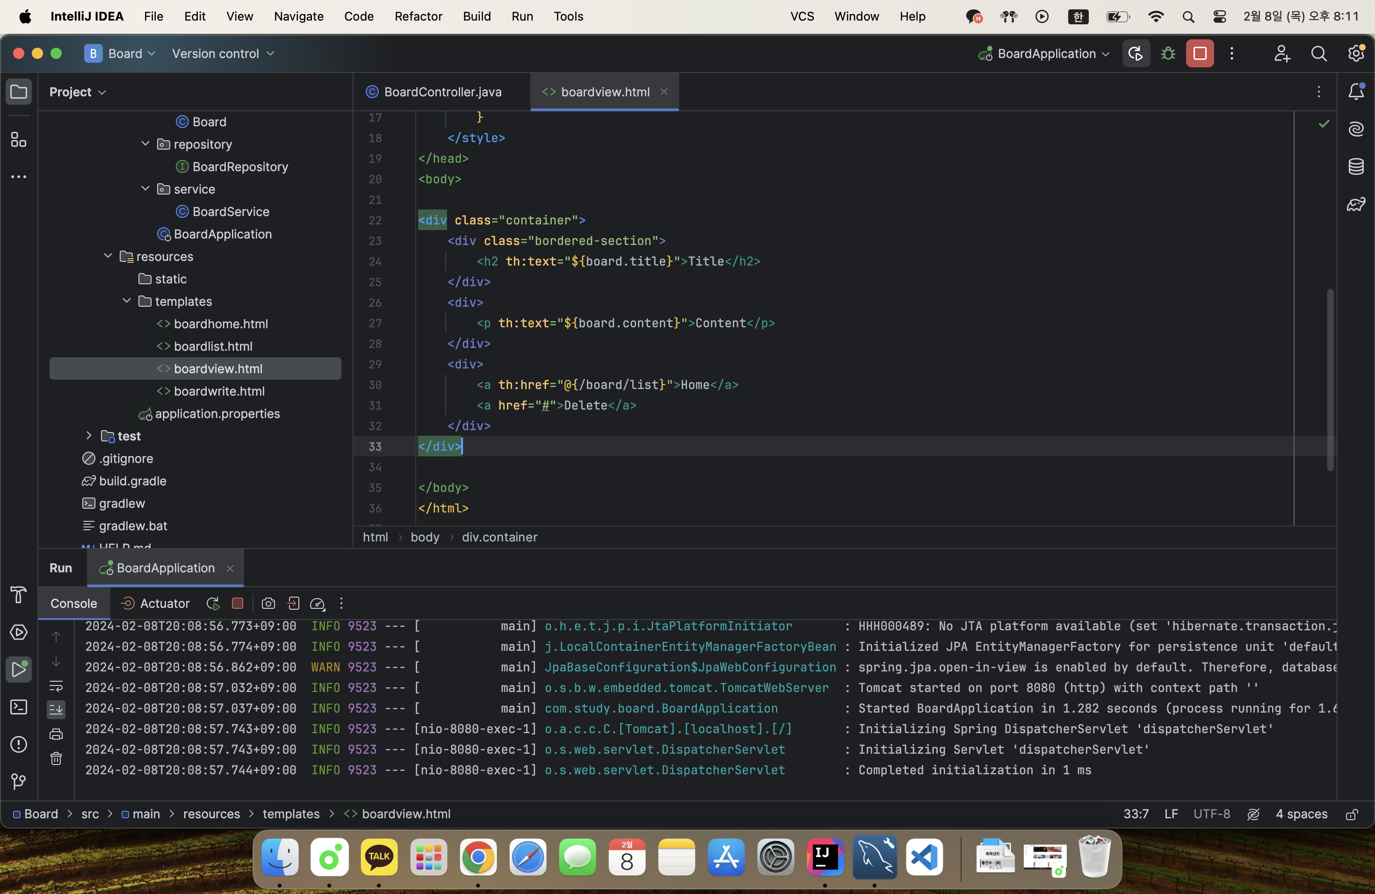1375x894 pixels.
Task: Open the Refactor menu
Action: click(418, 16)
